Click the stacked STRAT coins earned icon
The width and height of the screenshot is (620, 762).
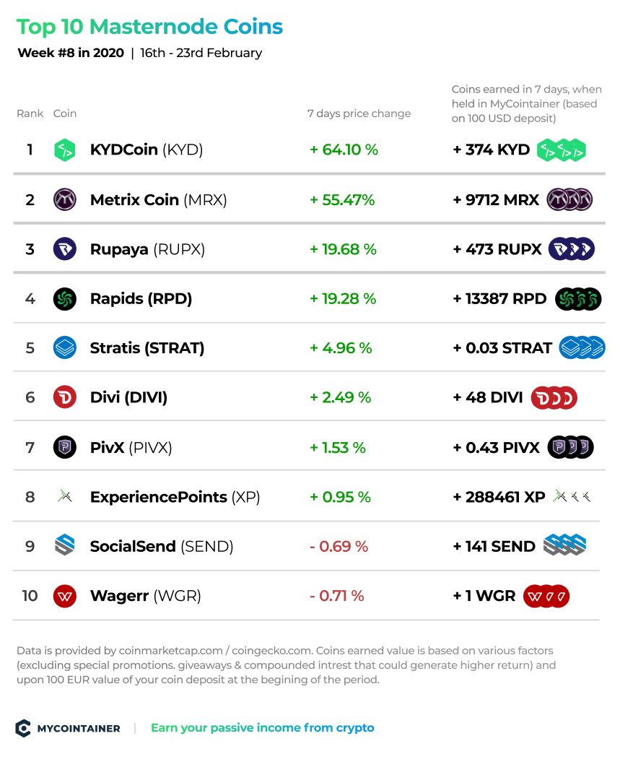pos(582,348)
